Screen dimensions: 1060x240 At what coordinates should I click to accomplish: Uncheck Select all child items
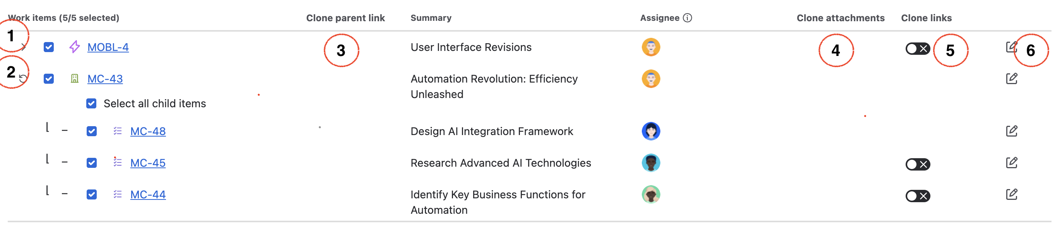pyautogui.click(x=91, y=103)
